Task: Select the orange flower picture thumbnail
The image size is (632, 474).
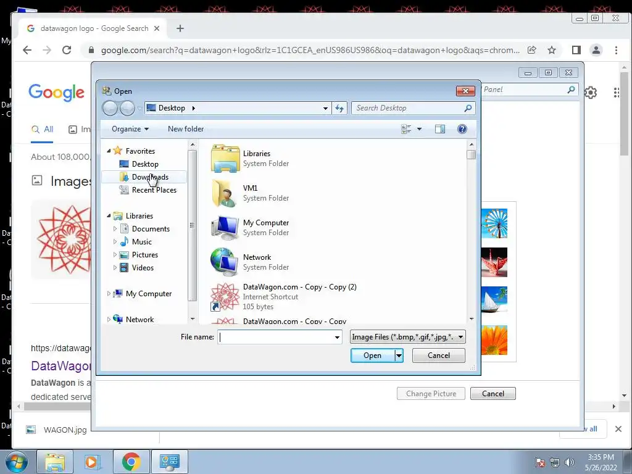Action: (494, 340)
